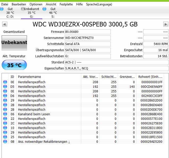
Task: Click raw value 00002D0DE700
Action: tap(151, 110)
